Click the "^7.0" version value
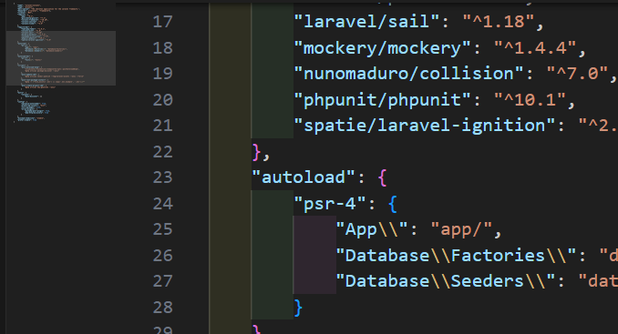The image size is (618, 334). click(x=578, y=74)
